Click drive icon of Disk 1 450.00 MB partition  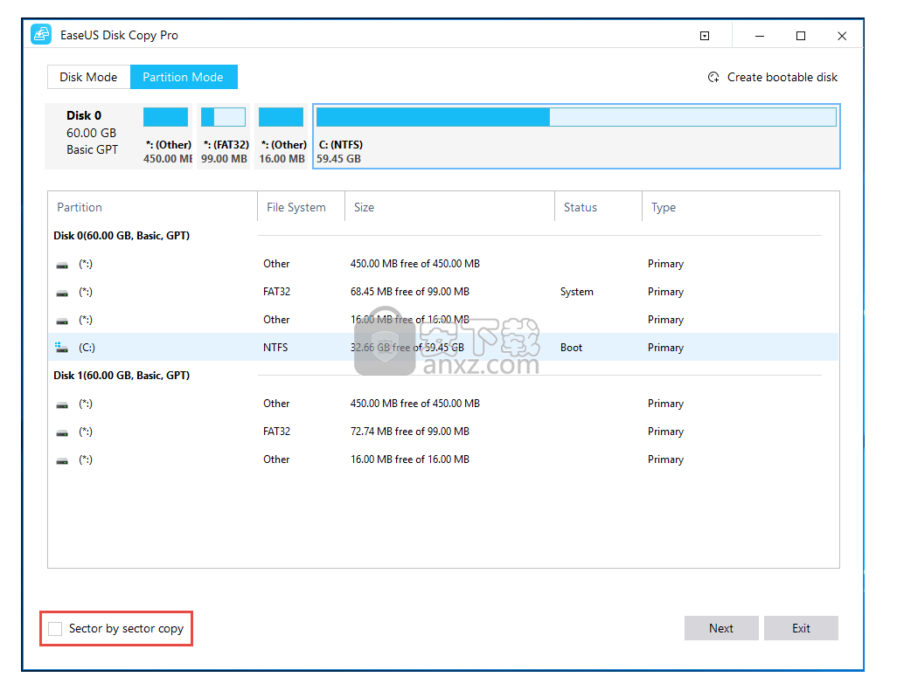coord(62,405)
